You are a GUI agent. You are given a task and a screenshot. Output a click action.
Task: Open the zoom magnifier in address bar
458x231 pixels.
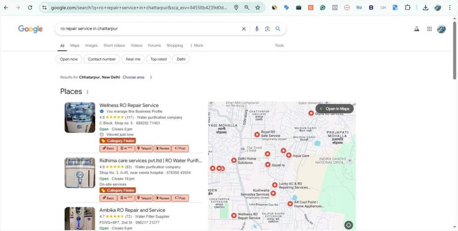point(247,8)
